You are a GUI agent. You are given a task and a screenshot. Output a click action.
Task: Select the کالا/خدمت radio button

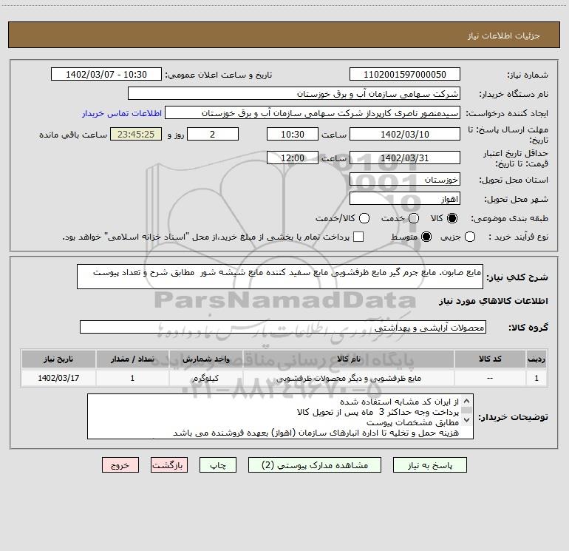364,218
